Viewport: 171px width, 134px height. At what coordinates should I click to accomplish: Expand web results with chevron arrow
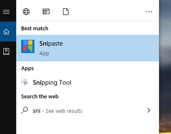[x=149, y=110]
